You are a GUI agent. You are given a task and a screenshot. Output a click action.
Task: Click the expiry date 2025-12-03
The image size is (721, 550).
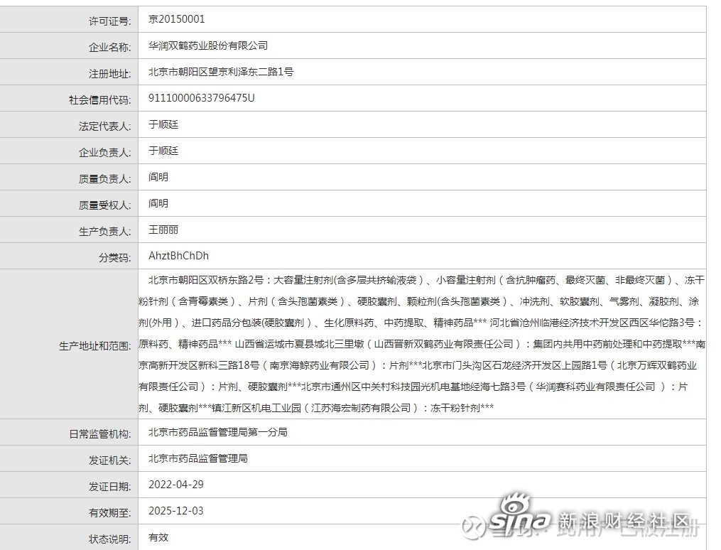176,510
